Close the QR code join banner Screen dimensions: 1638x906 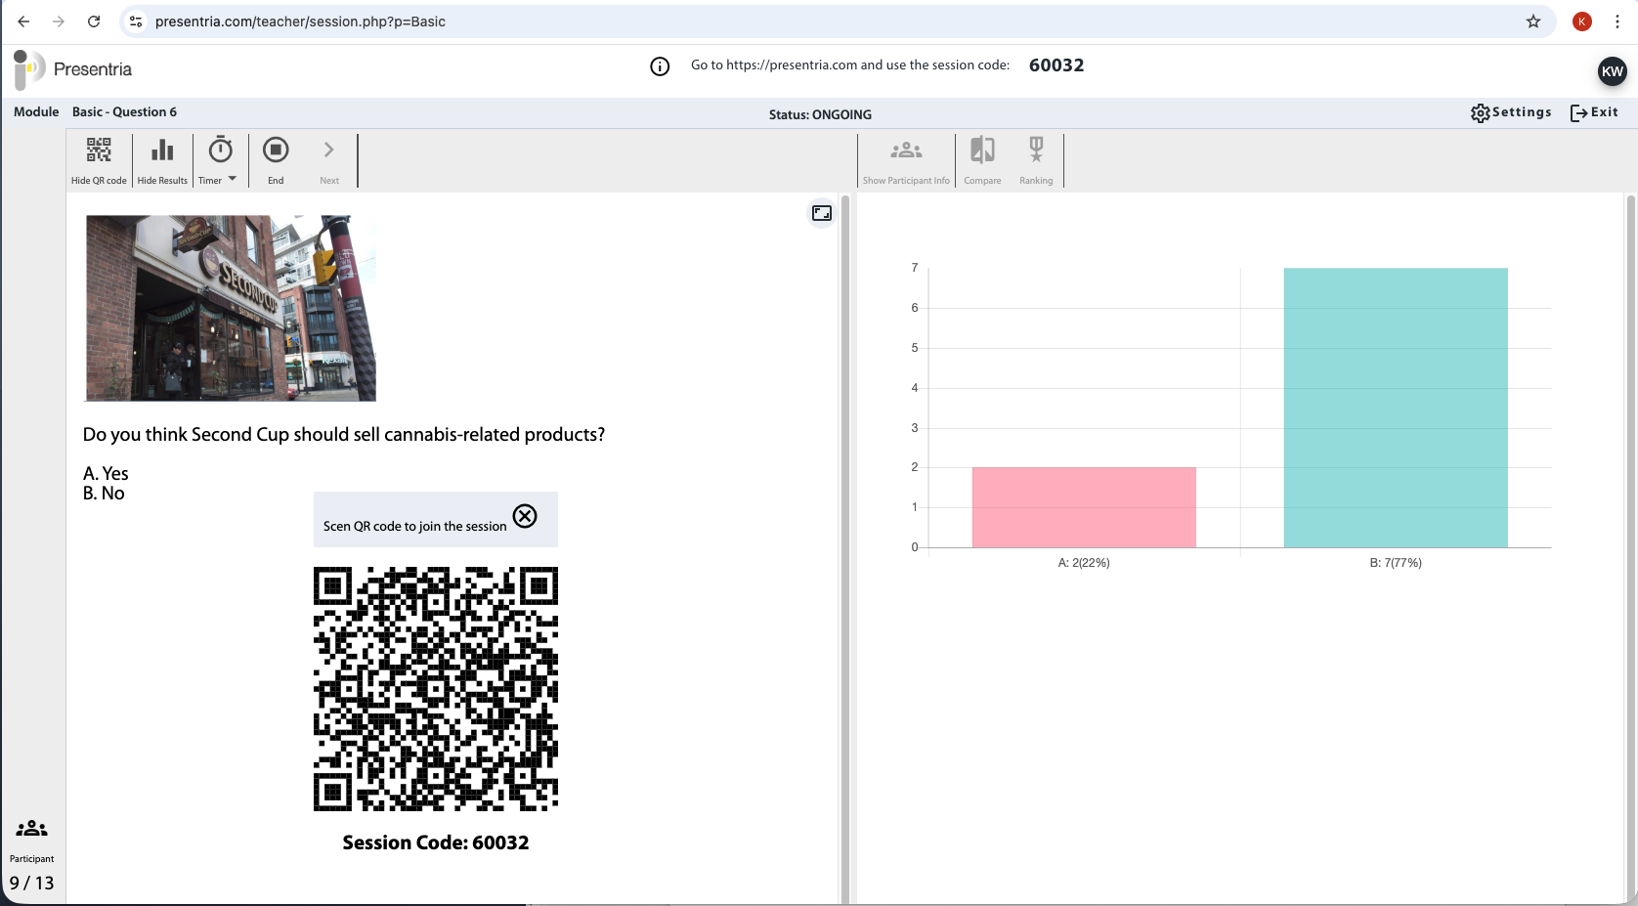coord(525,516)
